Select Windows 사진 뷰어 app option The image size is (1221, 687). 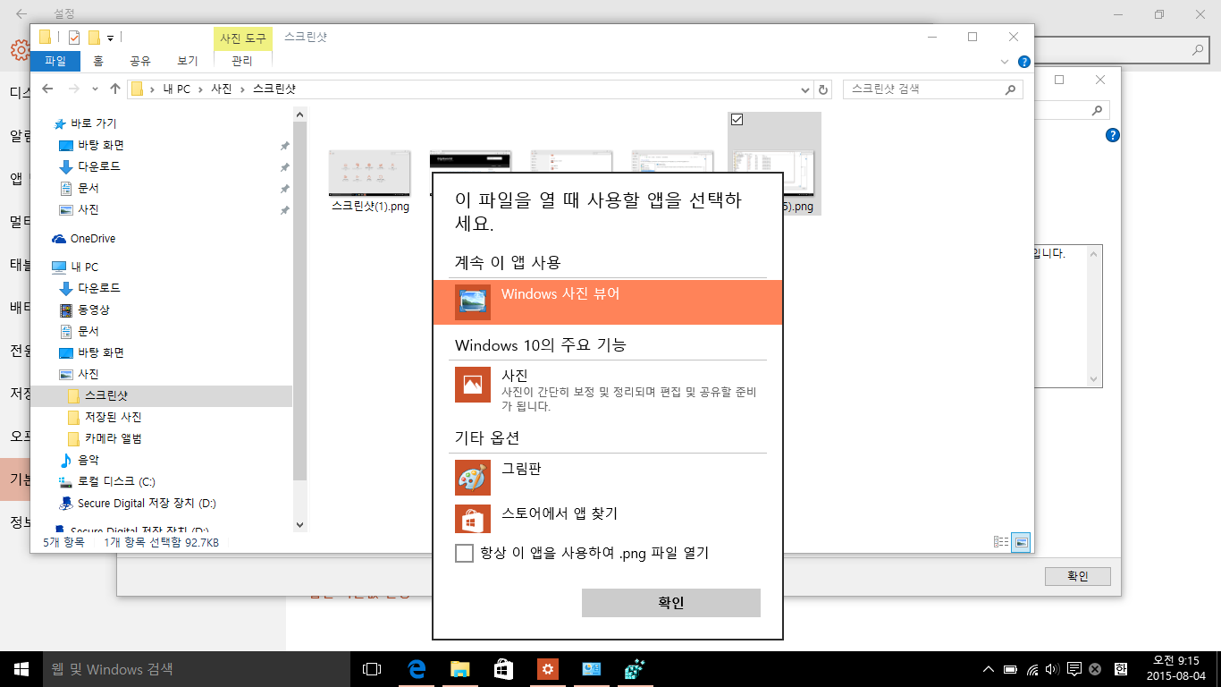(x=607, y=302)
